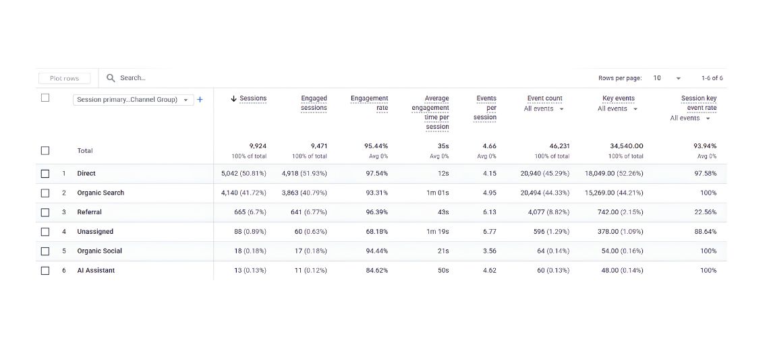
Task: Open Session key event rate All events dropdown
Action: click(x=691, y=119)
